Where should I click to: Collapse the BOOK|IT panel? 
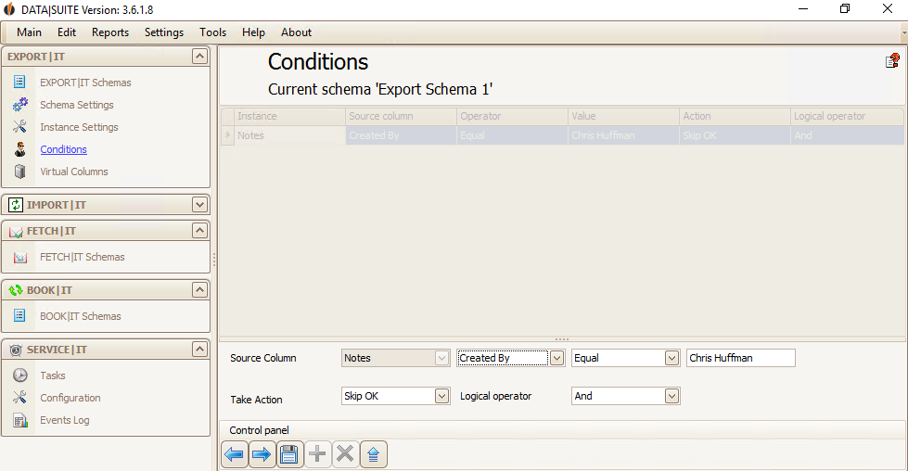pos(199,290)
